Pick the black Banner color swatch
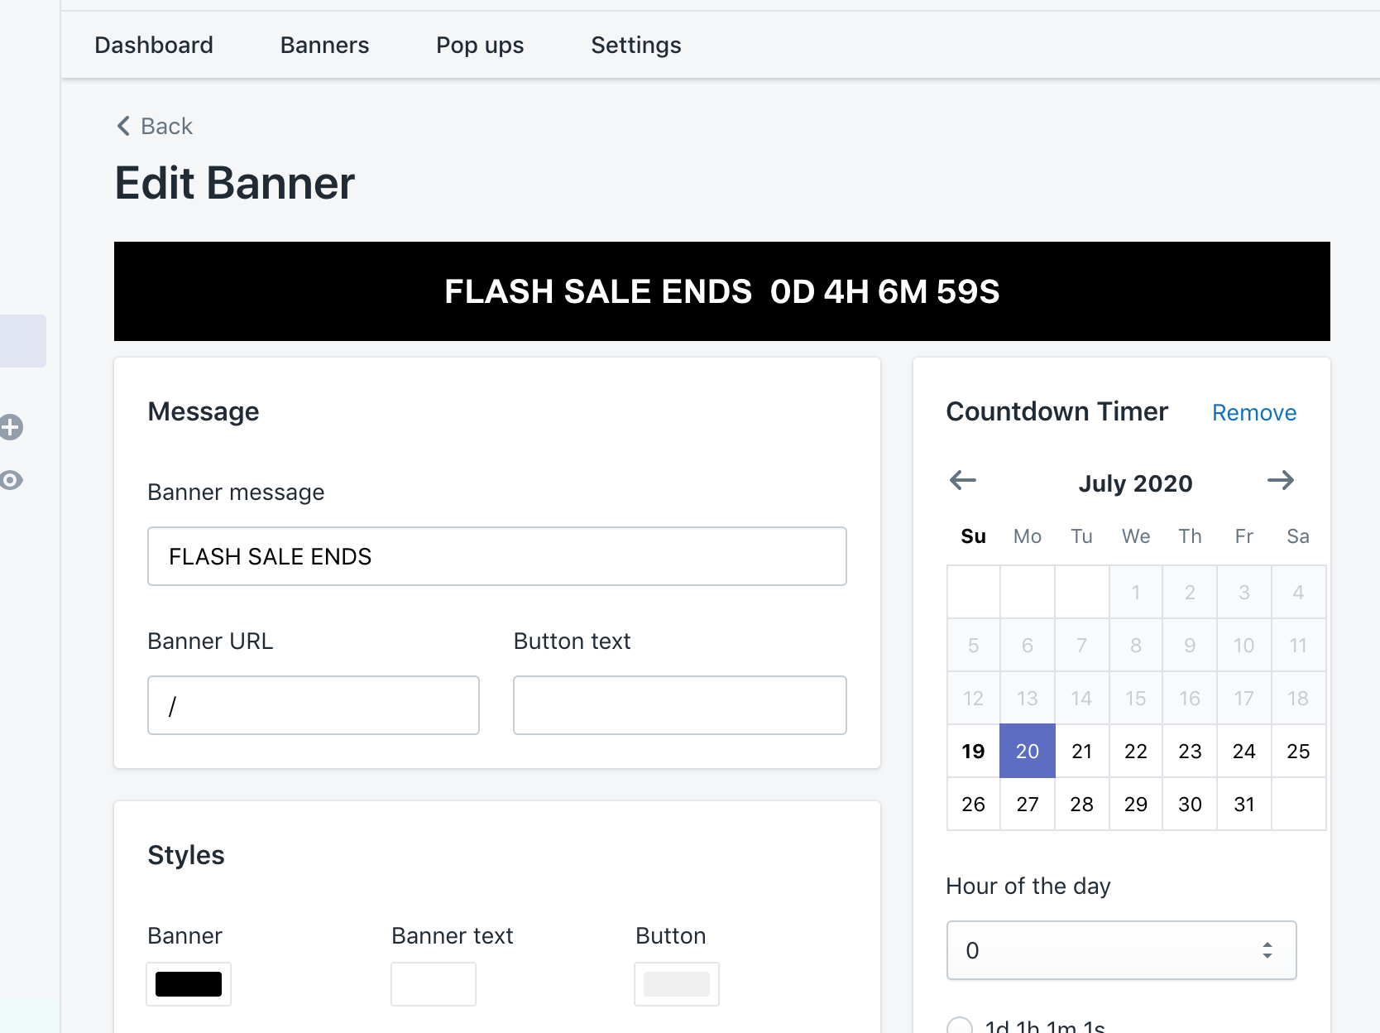The image size is (1380, 1033). click(x=189, y=984)
